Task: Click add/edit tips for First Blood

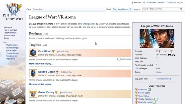Action: 63,51
